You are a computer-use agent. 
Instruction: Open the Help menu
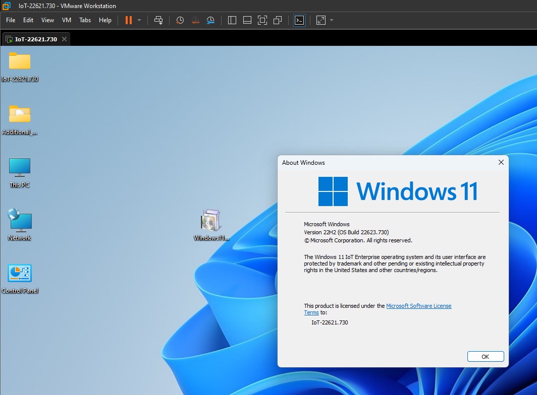(105, 20)
